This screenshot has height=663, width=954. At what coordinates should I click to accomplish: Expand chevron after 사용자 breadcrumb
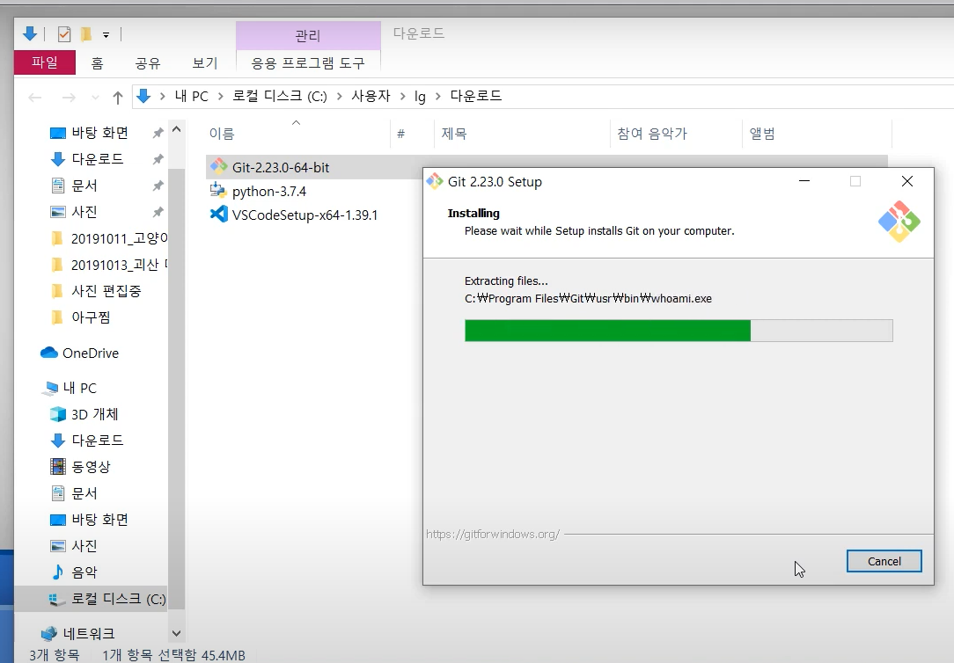(402, 96)
